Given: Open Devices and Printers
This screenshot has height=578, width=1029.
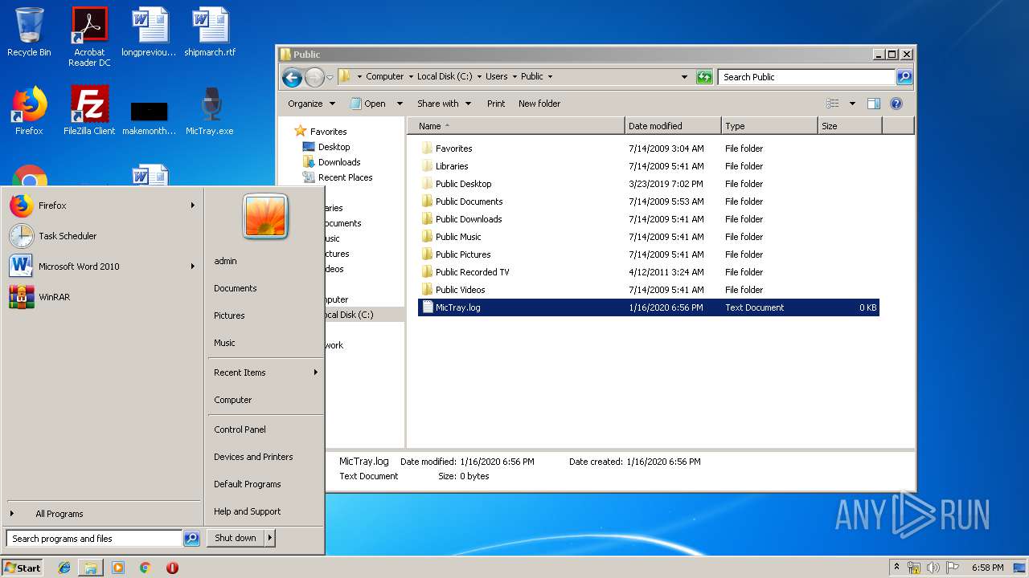Looking at the screenshot, I should (x=253, y=457).
